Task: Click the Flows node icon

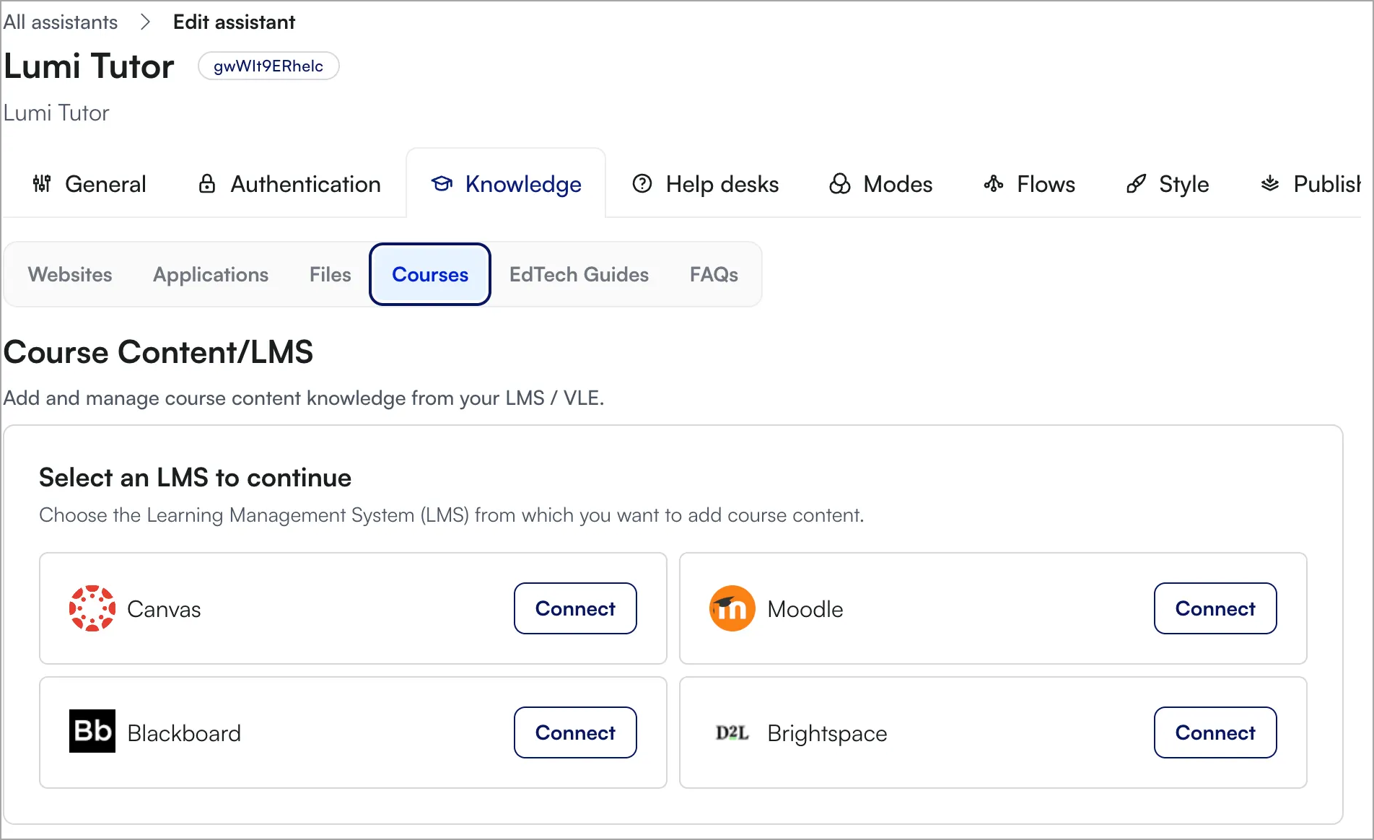Action: tap(994, 184)
